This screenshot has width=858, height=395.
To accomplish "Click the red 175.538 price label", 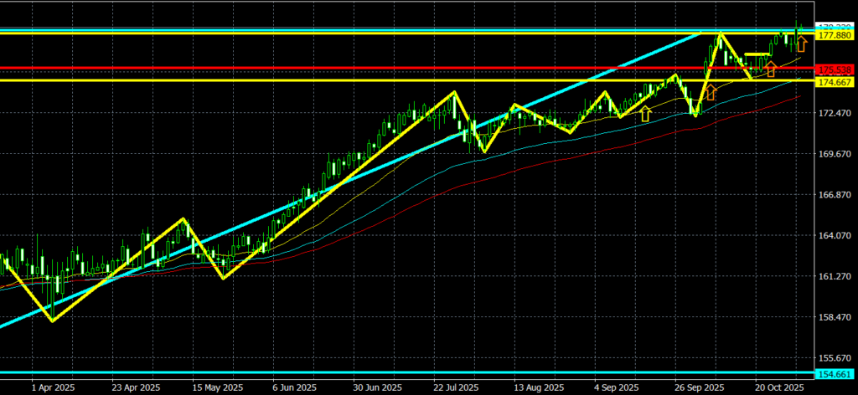I will click(835, 69).
